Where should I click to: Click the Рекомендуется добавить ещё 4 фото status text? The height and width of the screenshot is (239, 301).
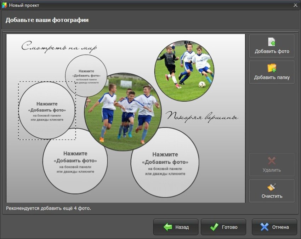[49, 208]
